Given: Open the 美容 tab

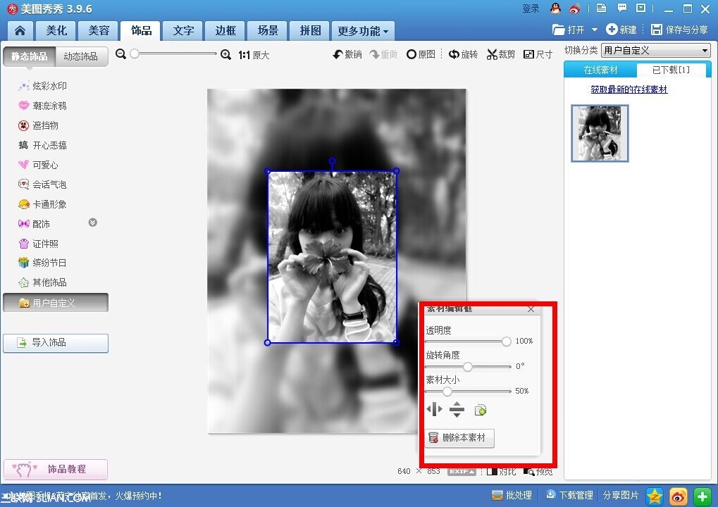Looking at the screenshot, I should tap(99, 31).
